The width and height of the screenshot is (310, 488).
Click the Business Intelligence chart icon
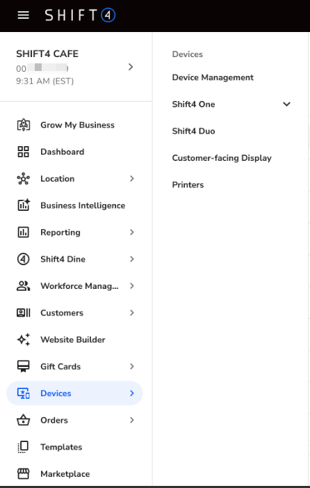coord(24,205)
